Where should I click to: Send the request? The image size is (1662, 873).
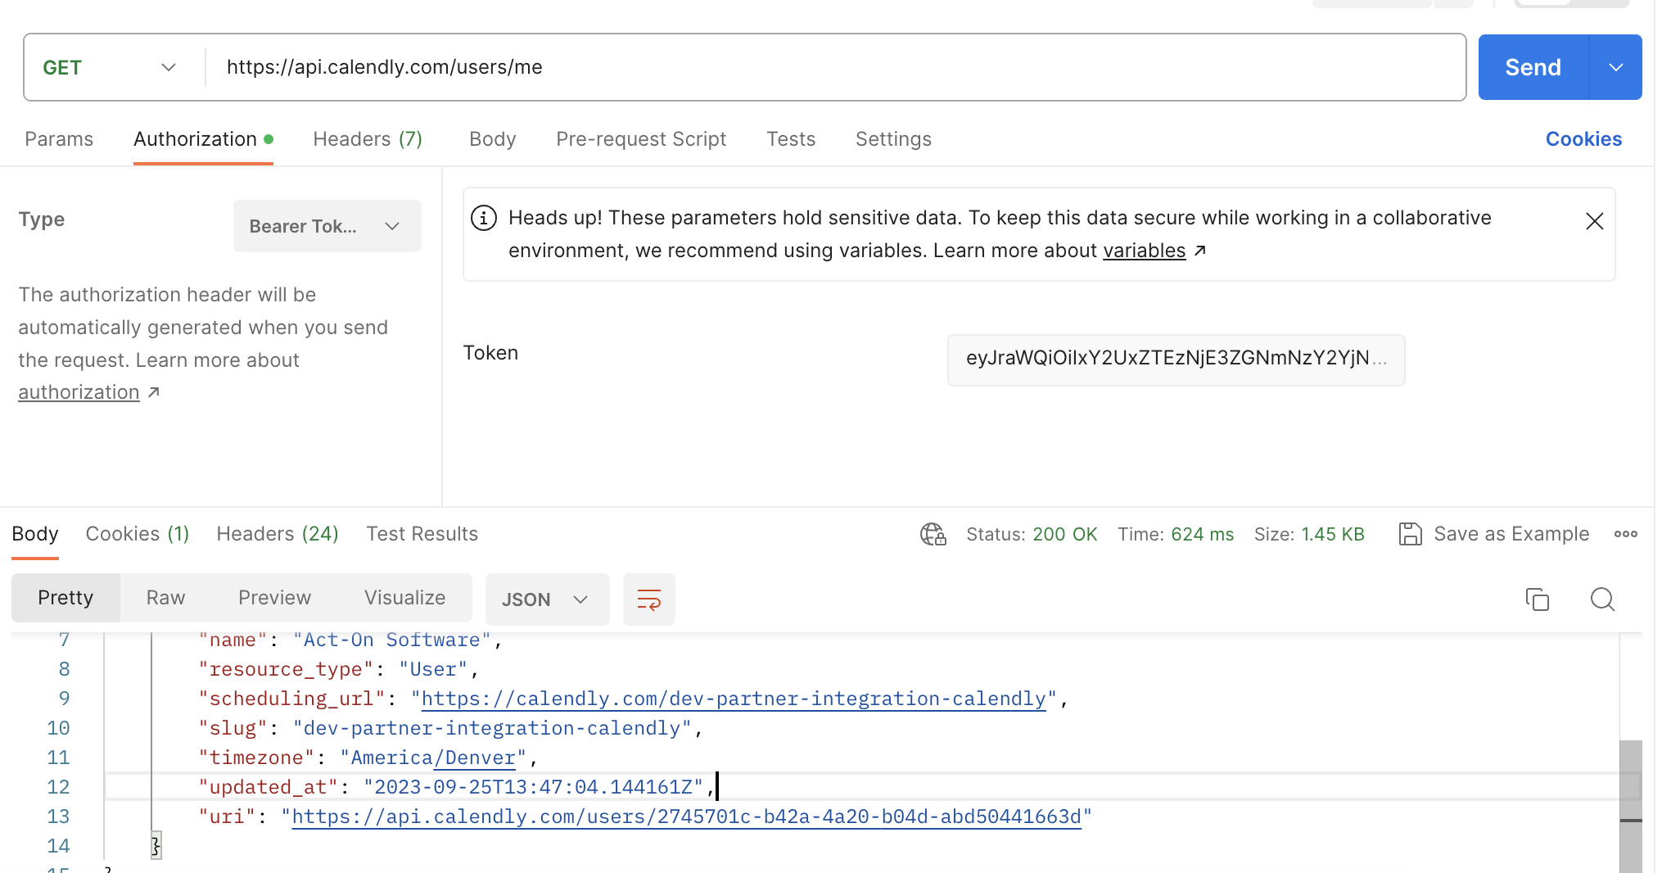pyautogui.click(x=1532, y=67)
